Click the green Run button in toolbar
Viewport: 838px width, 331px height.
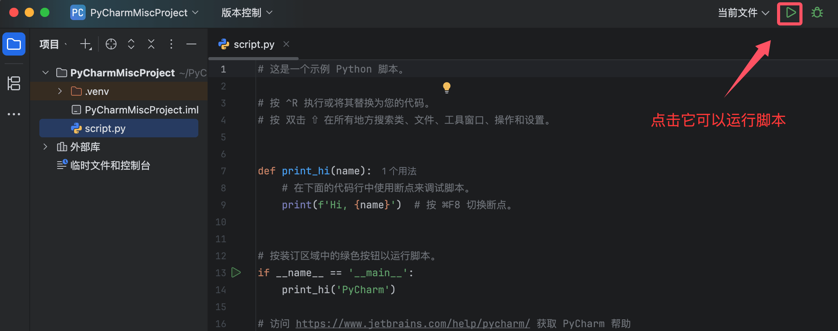(x=790, y=13)
